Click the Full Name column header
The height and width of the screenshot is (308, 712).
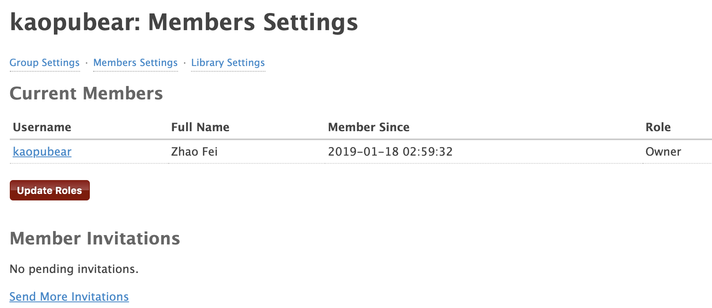[x=200, y=127]
